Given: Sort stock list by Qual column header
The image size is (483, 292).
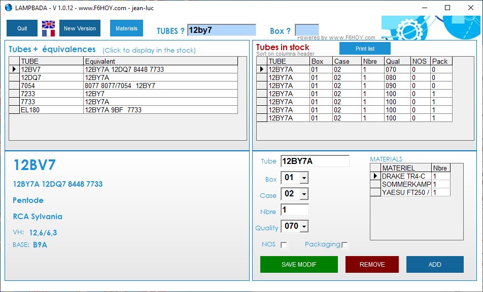Looking at the screenshot, I should point(396,61).
